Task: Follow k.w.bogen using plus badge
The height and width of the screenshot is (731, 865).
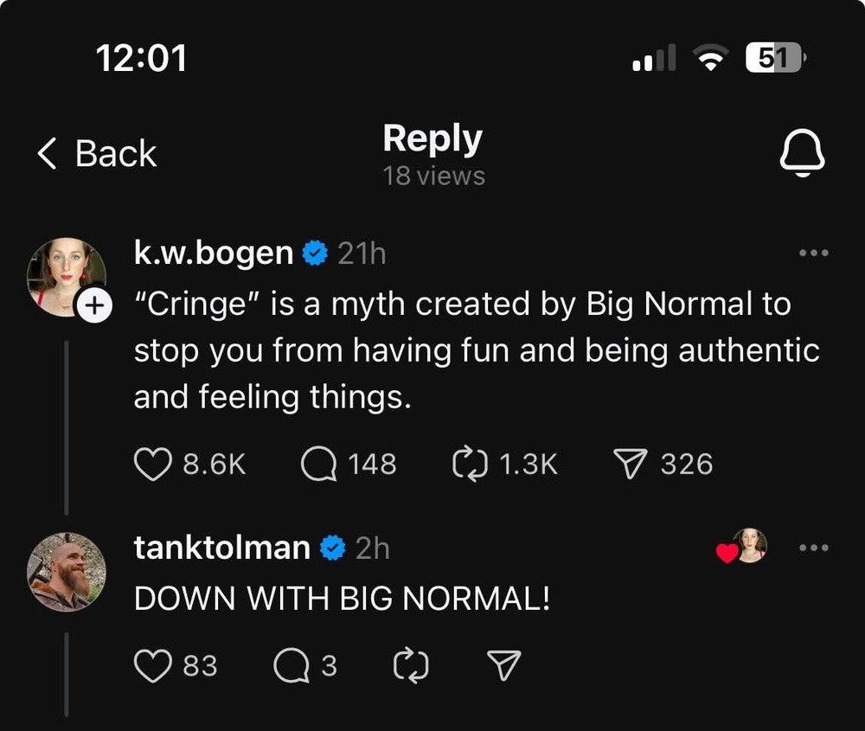Action: coord(93,305)
